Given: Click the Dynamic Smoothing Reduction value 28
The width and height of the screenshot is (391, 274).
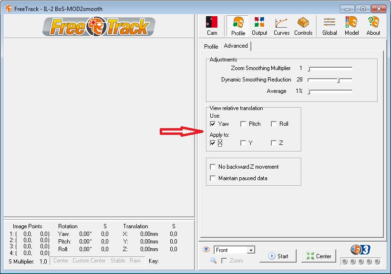Looking at the screenshot, I should 299,80.
